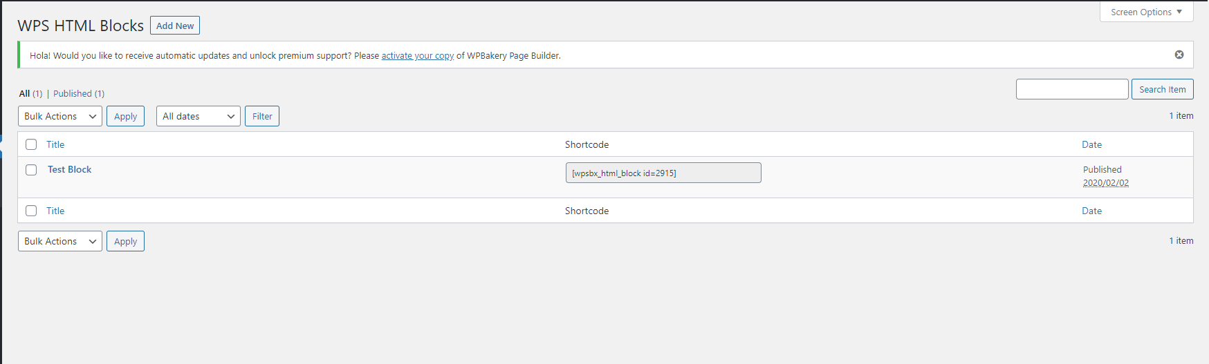Focus the search items text field
This screenshot has height=364, width=1209.
coord(1072,89)
